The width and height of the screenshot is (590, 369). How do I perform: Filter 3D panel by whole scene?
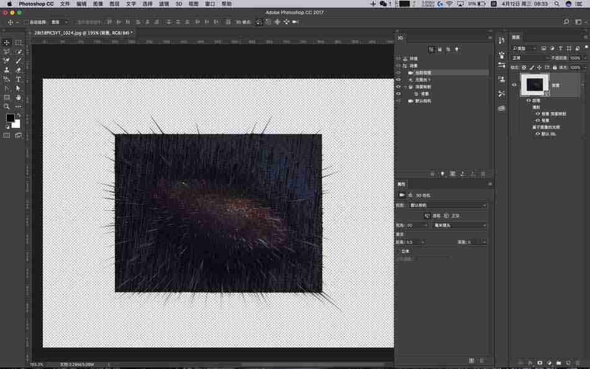pyautogui.click(x=431, y=49)
